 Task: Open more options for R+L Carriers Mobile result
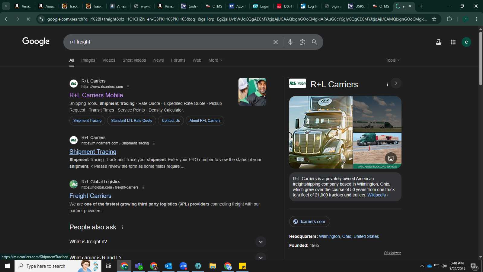(x=128, y=87)
